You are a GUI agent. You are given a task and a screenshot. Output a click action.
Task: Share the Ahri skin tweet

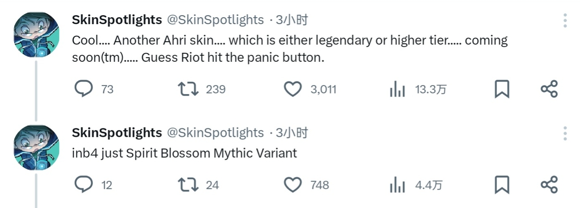[x=549, y=89]
